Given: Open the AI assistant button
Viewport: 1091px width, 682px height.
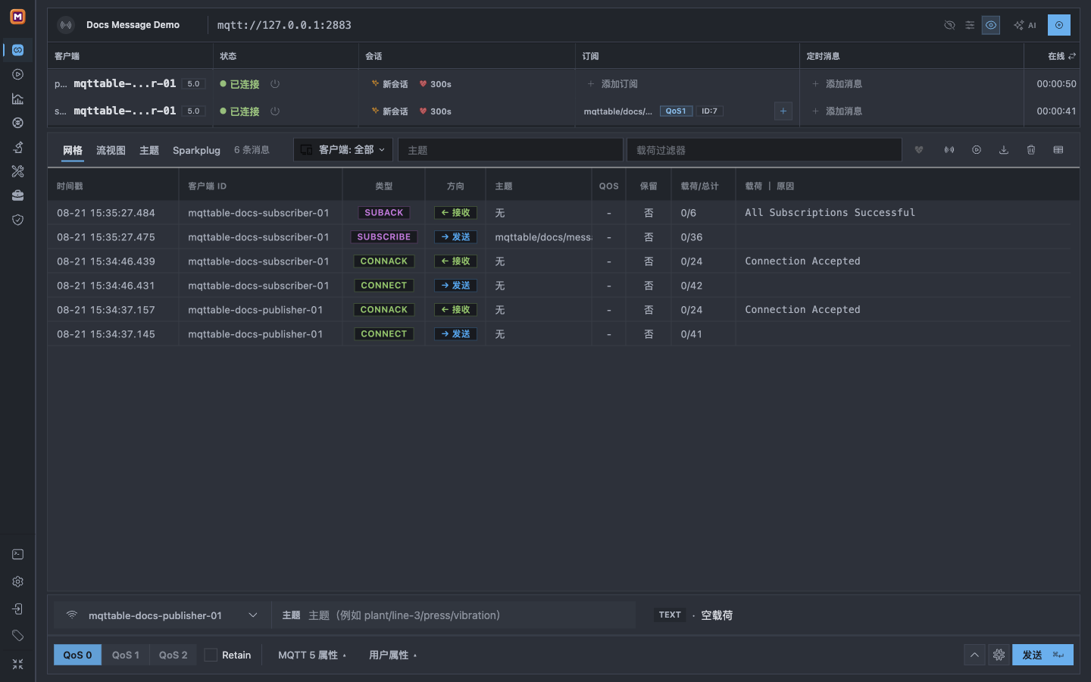Looking at the screenshot, I should 1025,25.
